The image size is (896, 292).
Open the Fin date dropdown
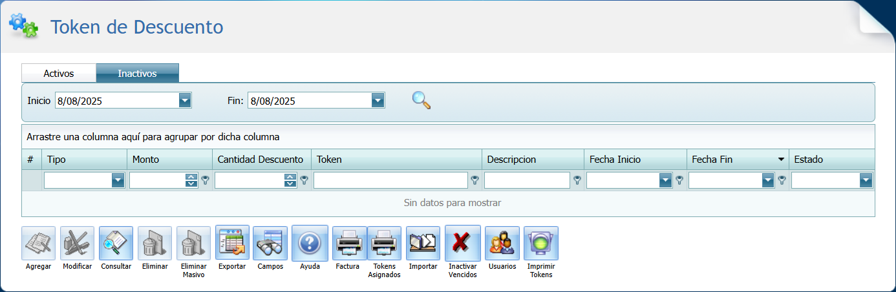378,100
